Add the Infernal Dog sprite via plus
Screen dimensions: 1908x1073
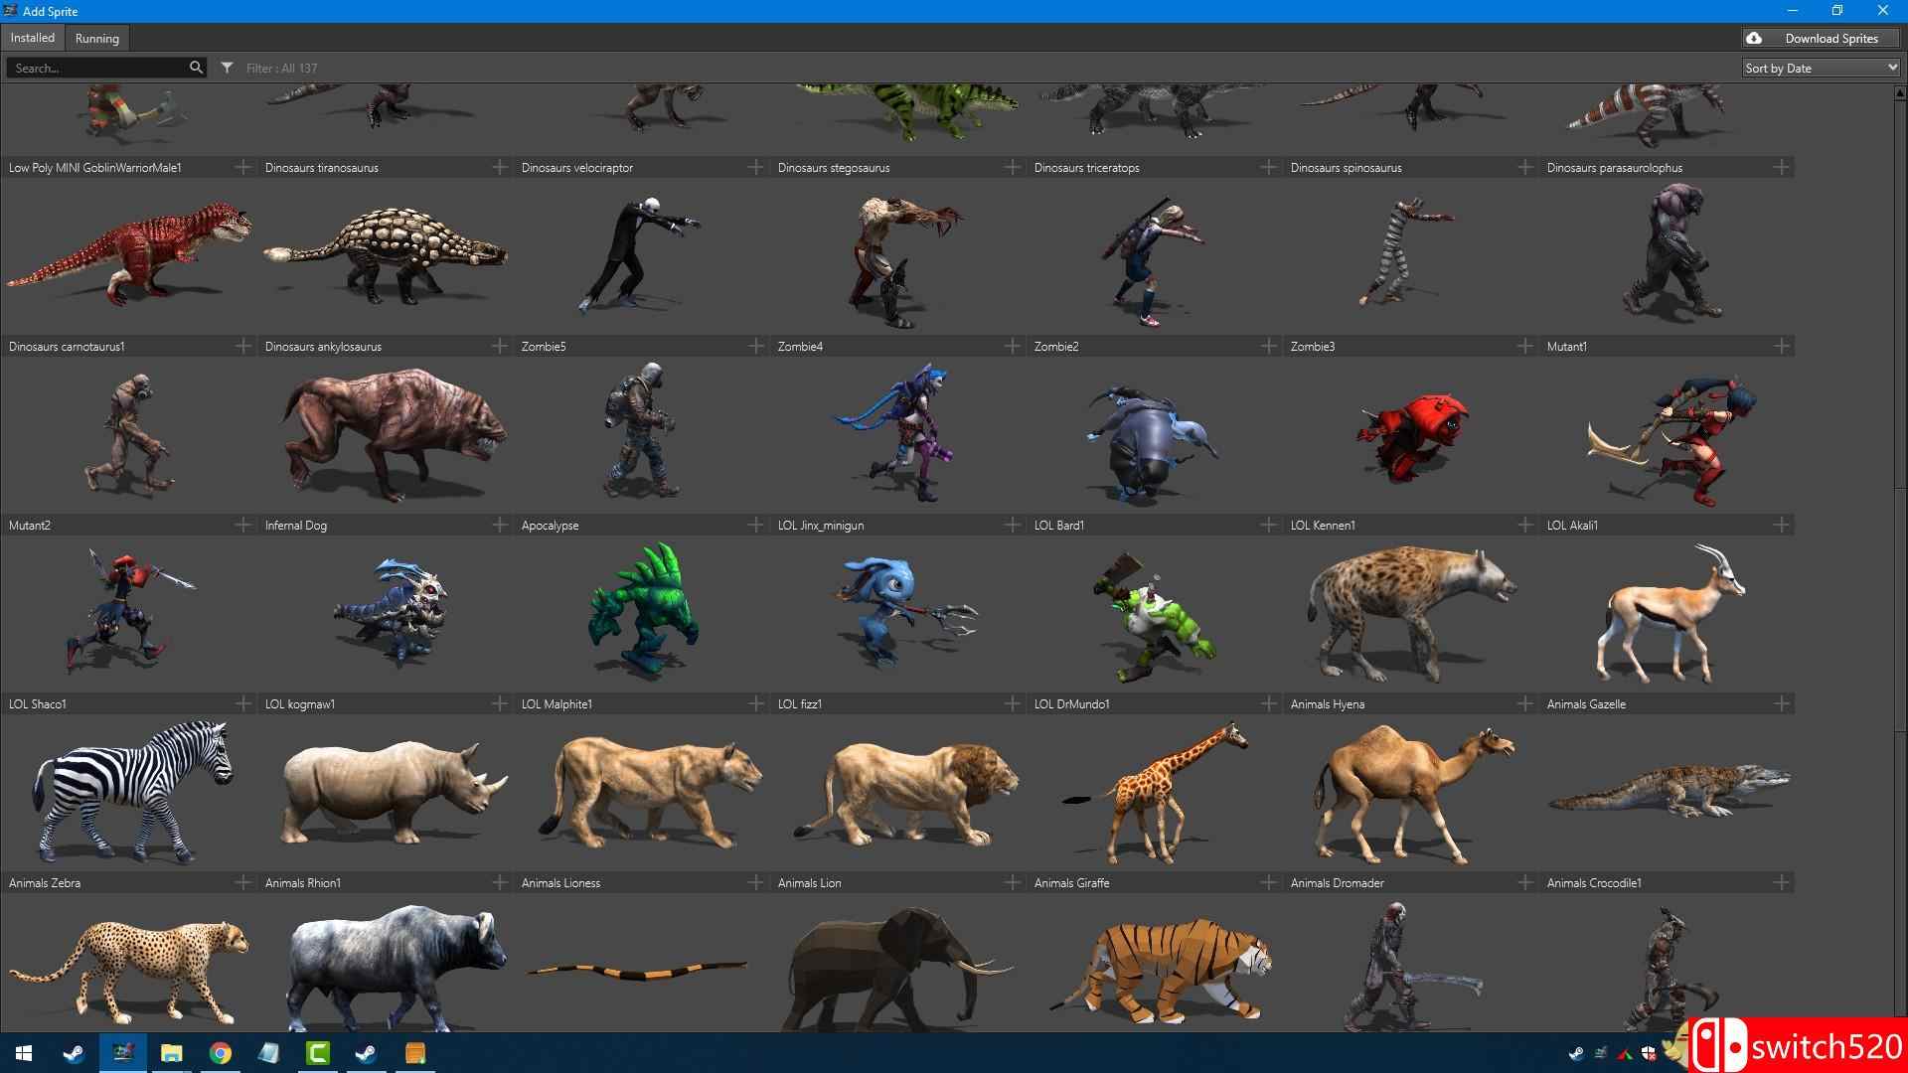coord(499,525)
